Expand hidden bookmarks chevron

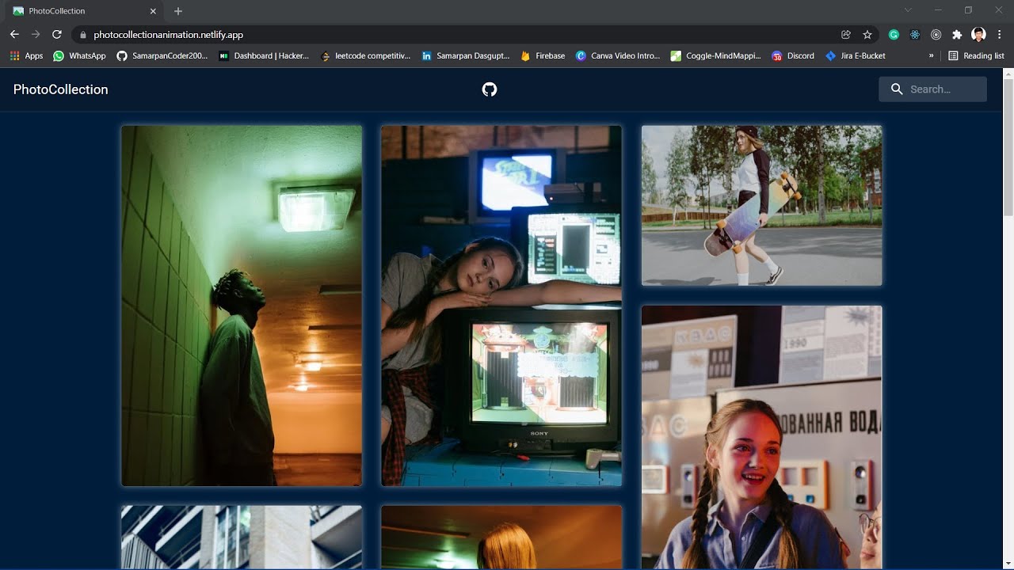tap(931, 56)
